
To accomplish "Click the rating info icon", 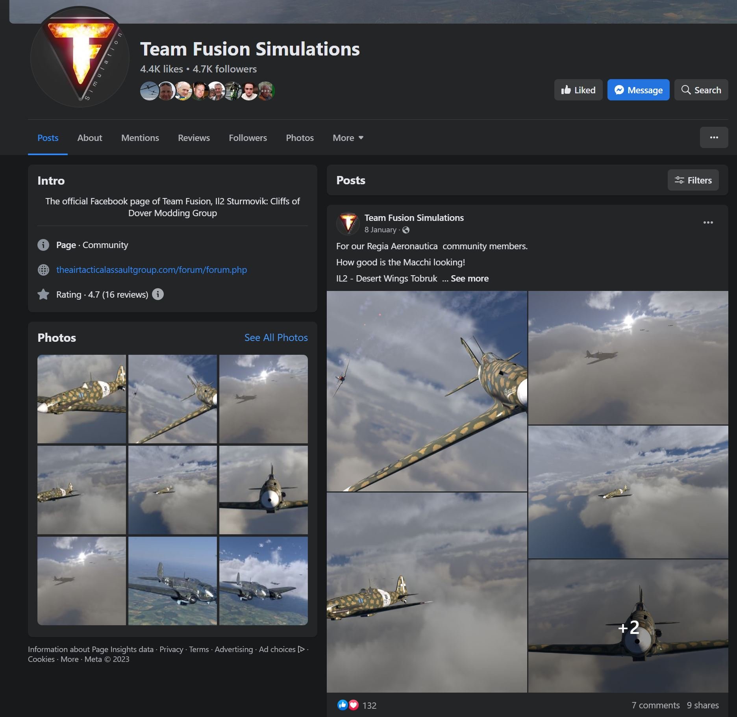I will [x=158, y=294].
